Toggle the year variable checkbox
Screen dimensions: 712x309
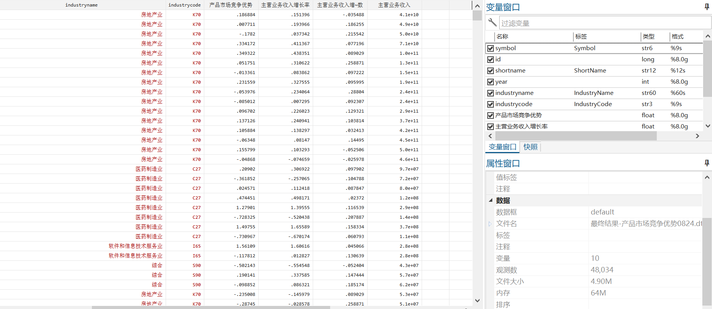pos(490,82)
